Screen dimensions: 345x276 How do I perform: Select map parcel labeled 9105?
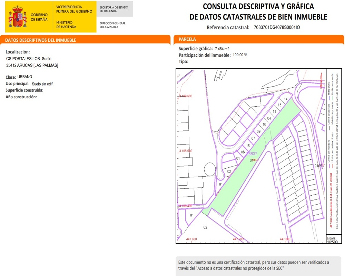[x=318, y=166]
